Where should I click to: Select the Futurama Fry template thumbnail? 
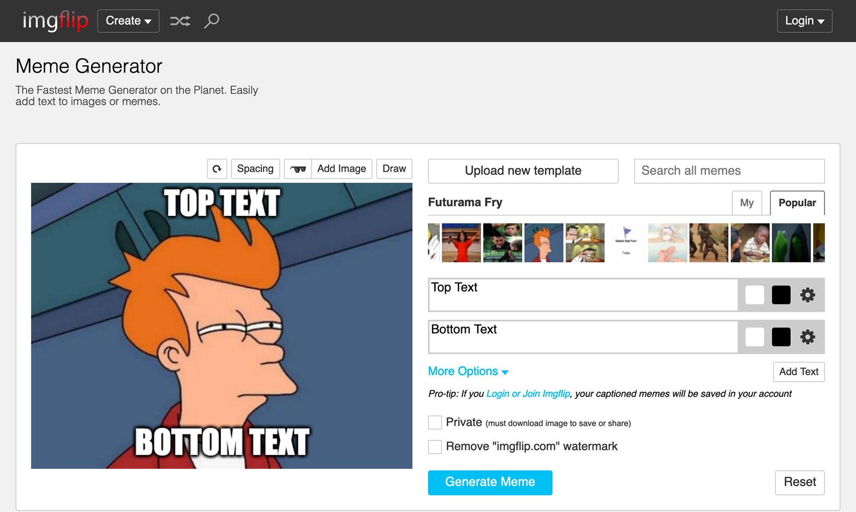(x=544, y=243)
